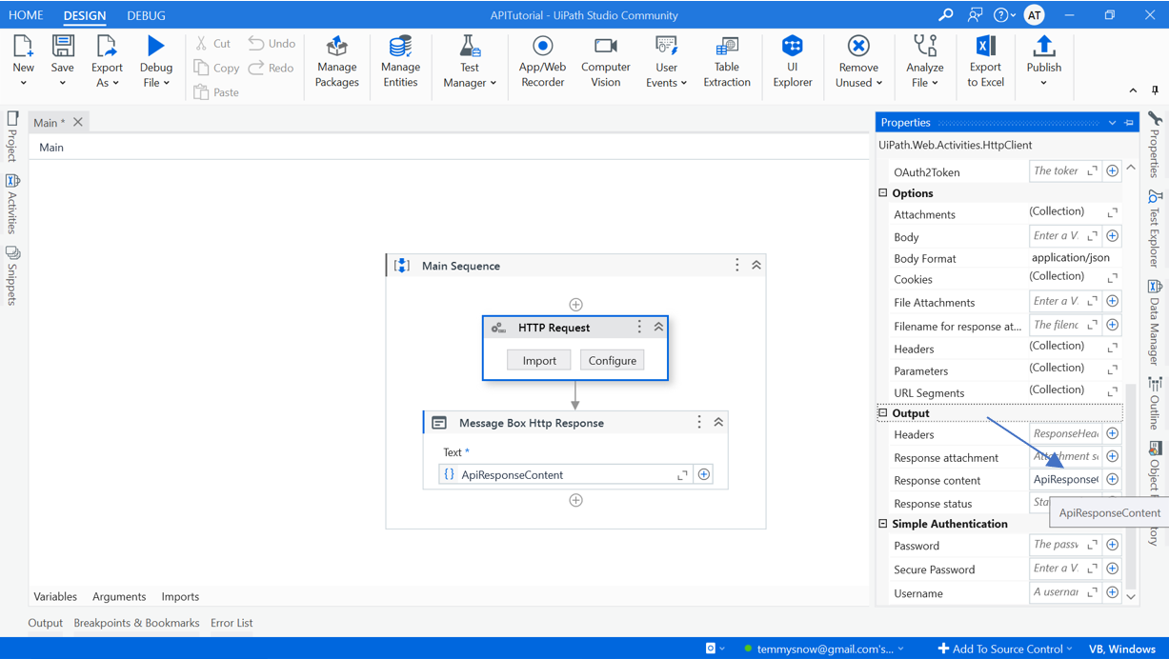Run Analyze File
This screenshot has width=1169, height=659.
click(x=923, y=60)
